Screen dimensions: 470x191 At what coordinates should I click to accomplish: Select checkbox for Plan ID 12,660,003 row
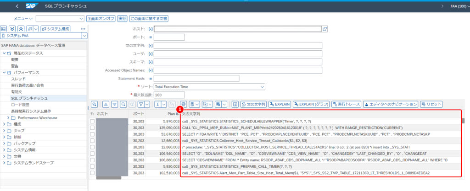point(92,141)
